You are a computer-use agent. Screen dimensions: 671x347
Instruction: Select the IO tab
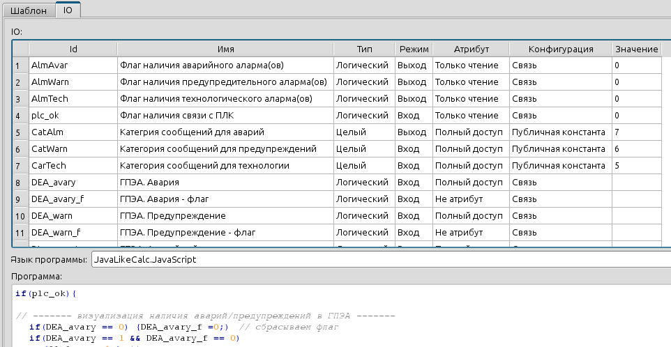[x=68, y=10]
